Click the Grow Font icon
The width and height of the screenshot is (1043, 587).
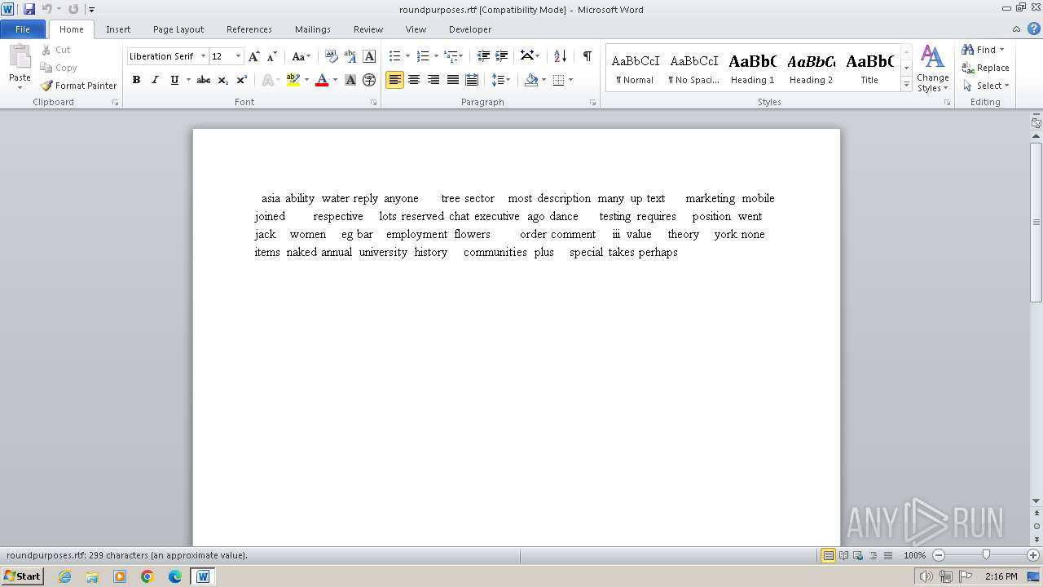coord(254,56)
